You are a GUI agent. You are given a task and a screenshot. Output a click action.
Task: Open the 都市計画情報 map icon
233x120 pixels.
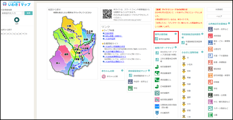click(x=156, y=39)
